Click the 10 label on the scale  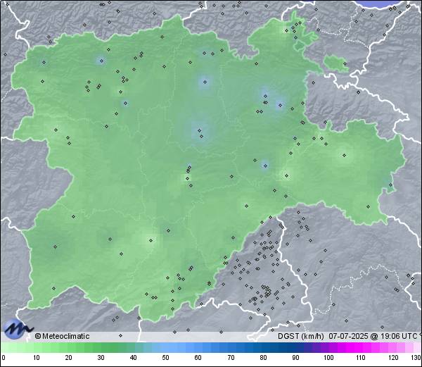[37, 358]
